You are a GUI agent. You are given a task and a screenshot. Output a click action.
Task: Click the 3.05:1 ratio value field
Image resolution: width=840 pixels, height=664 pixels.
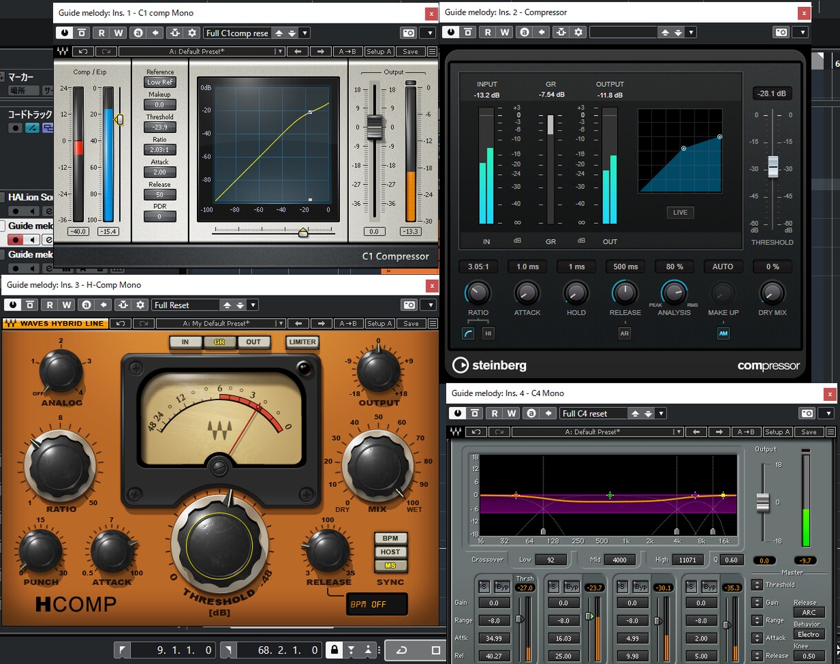point(478,267)
